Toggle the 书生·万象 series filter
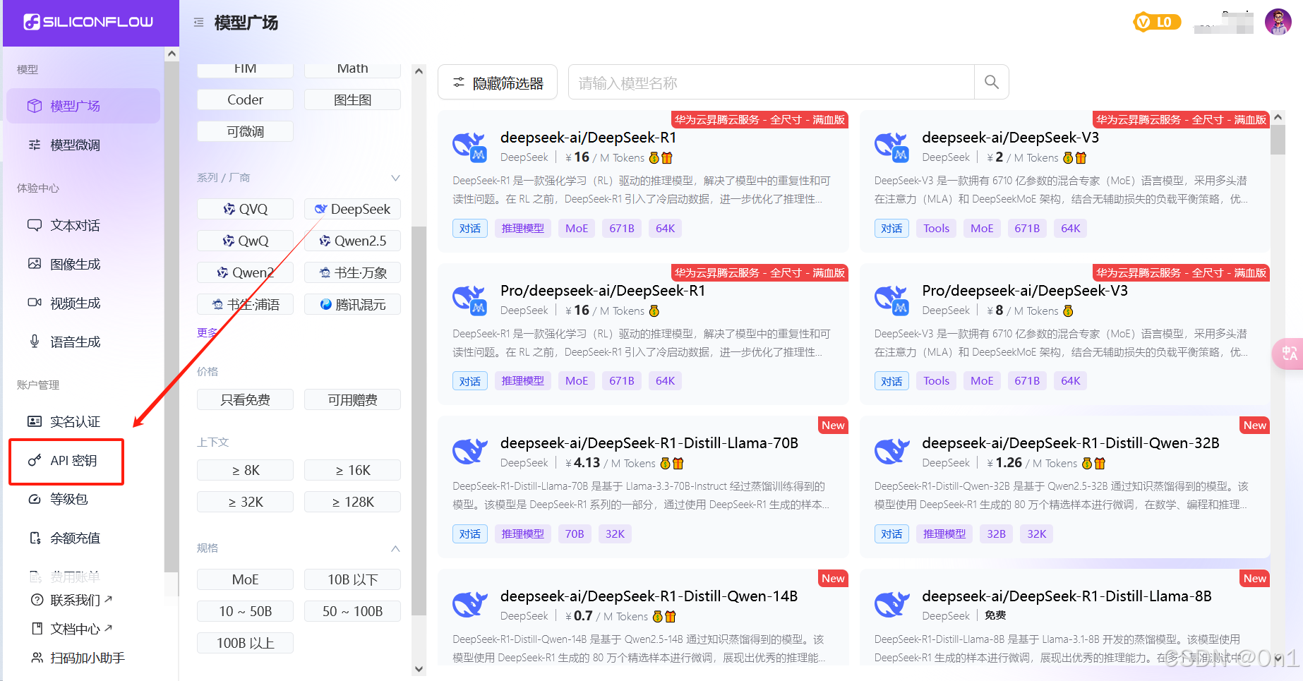Screen dimensions: 1303x681 (x=352, y=272)
